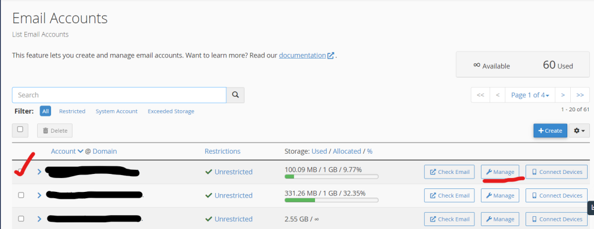Toggle the select-all checkbox above the table

pos(20,130)
